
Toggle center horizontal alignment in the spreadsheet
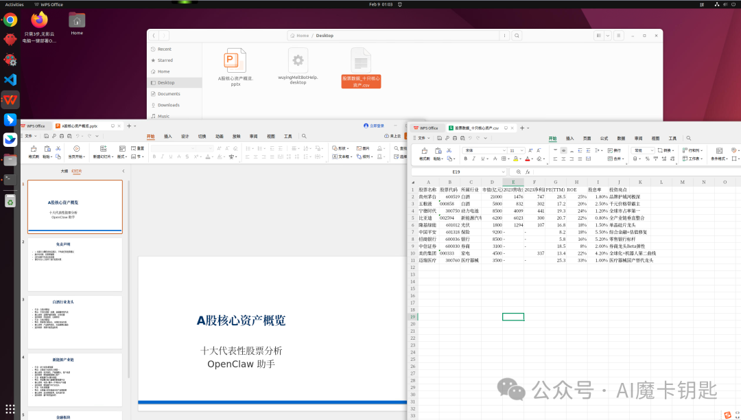(563, 159)
